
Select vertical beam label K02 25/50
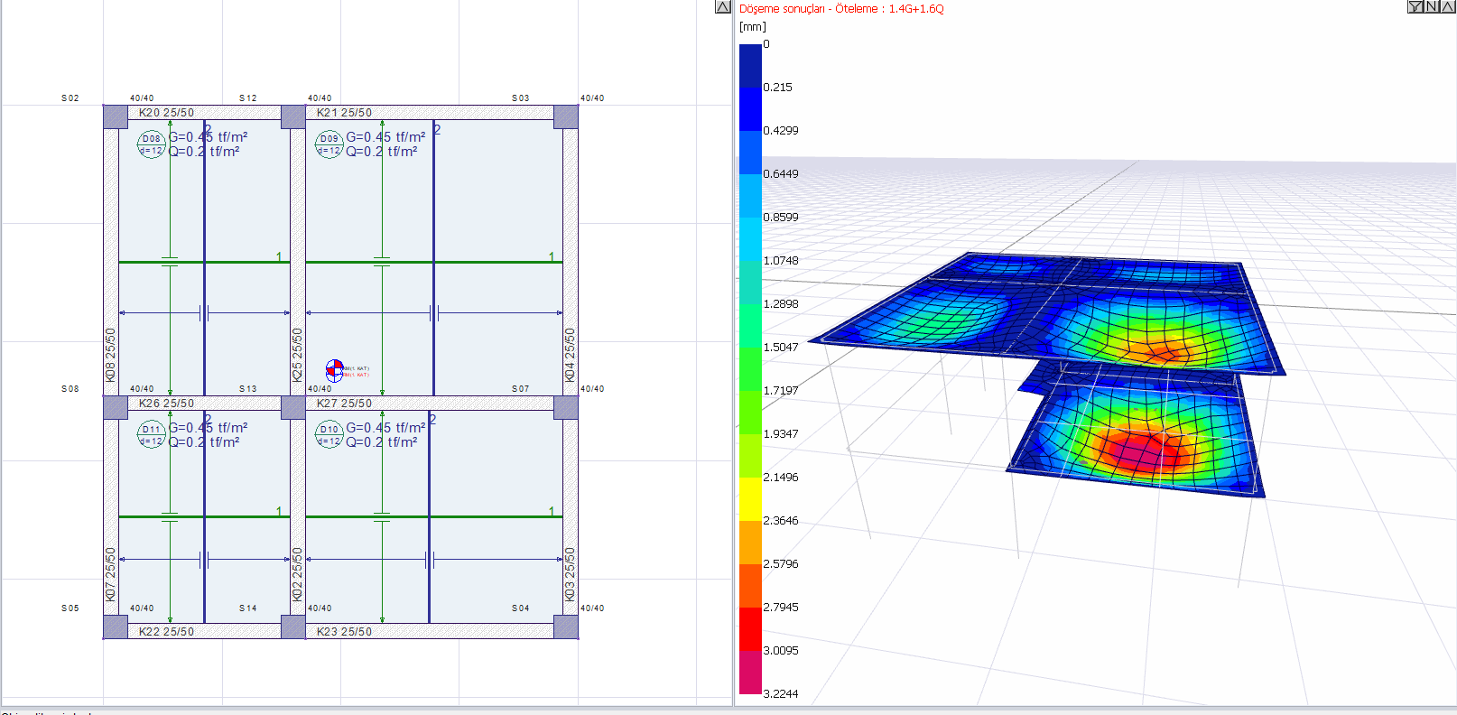click(297, 574)
